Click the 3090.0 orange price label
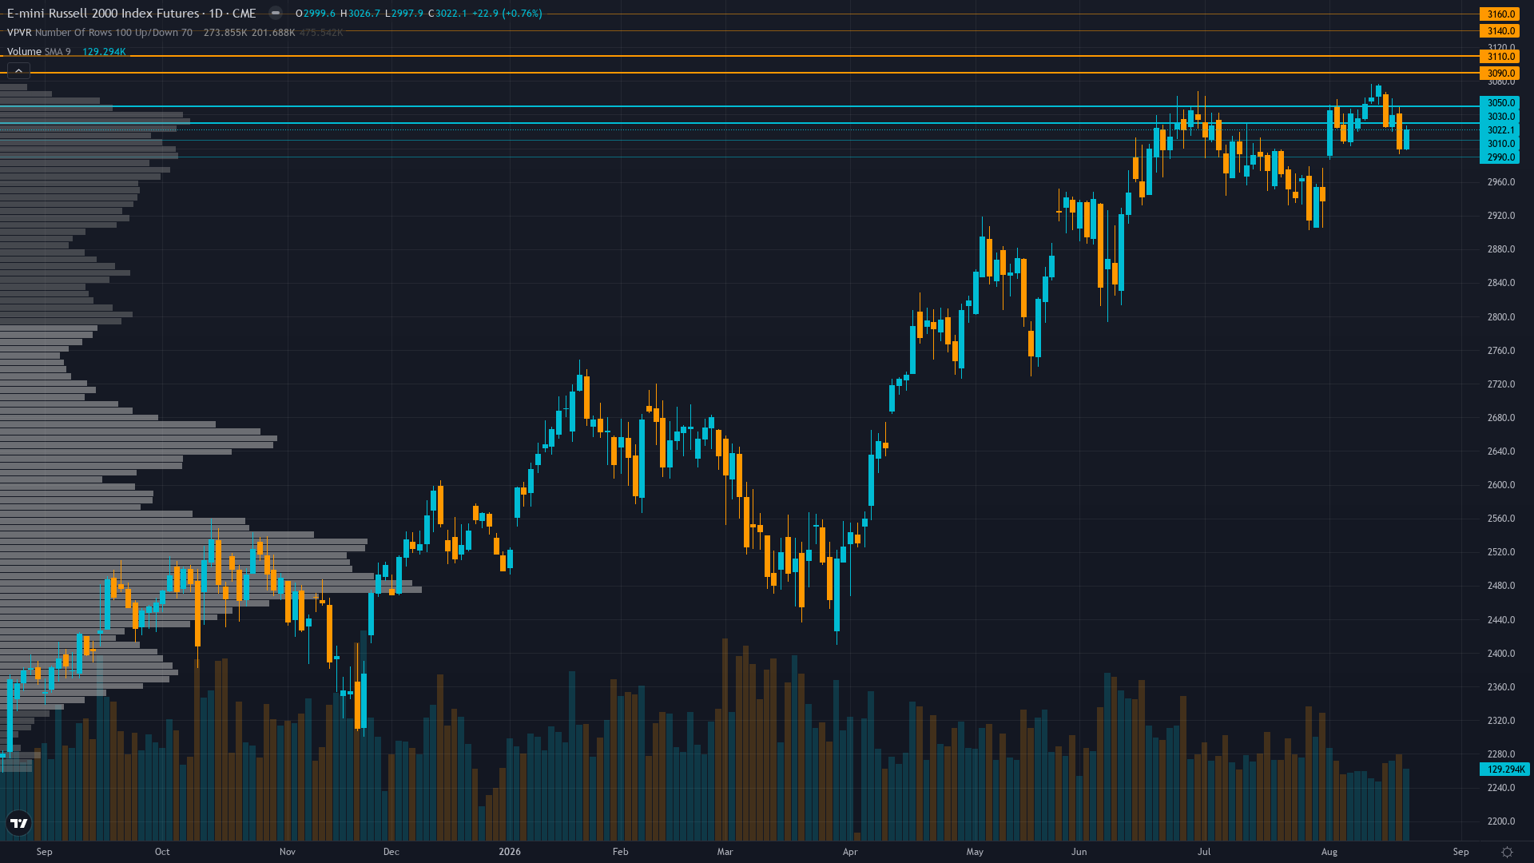 (x=1500, y=74)
